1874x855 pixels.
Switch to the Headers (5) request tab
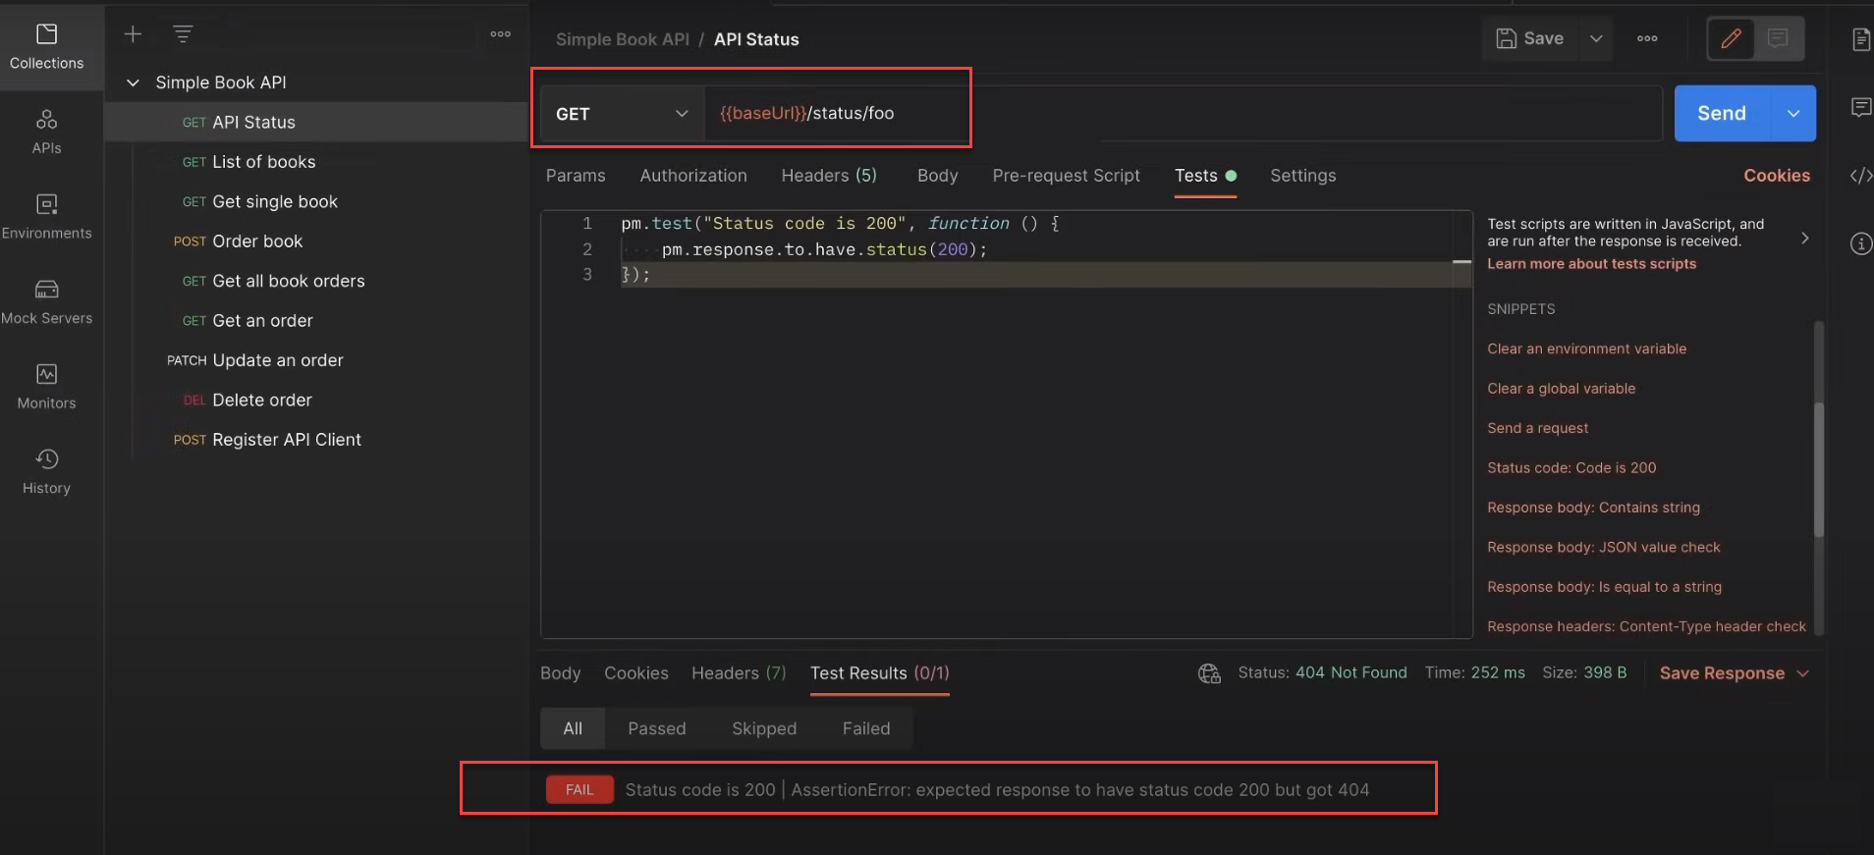click(829, 176)
